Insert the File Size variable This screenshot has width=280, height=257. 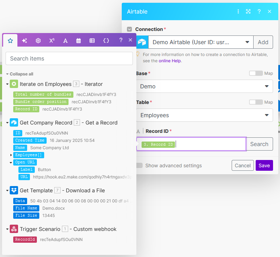[26, 215]
